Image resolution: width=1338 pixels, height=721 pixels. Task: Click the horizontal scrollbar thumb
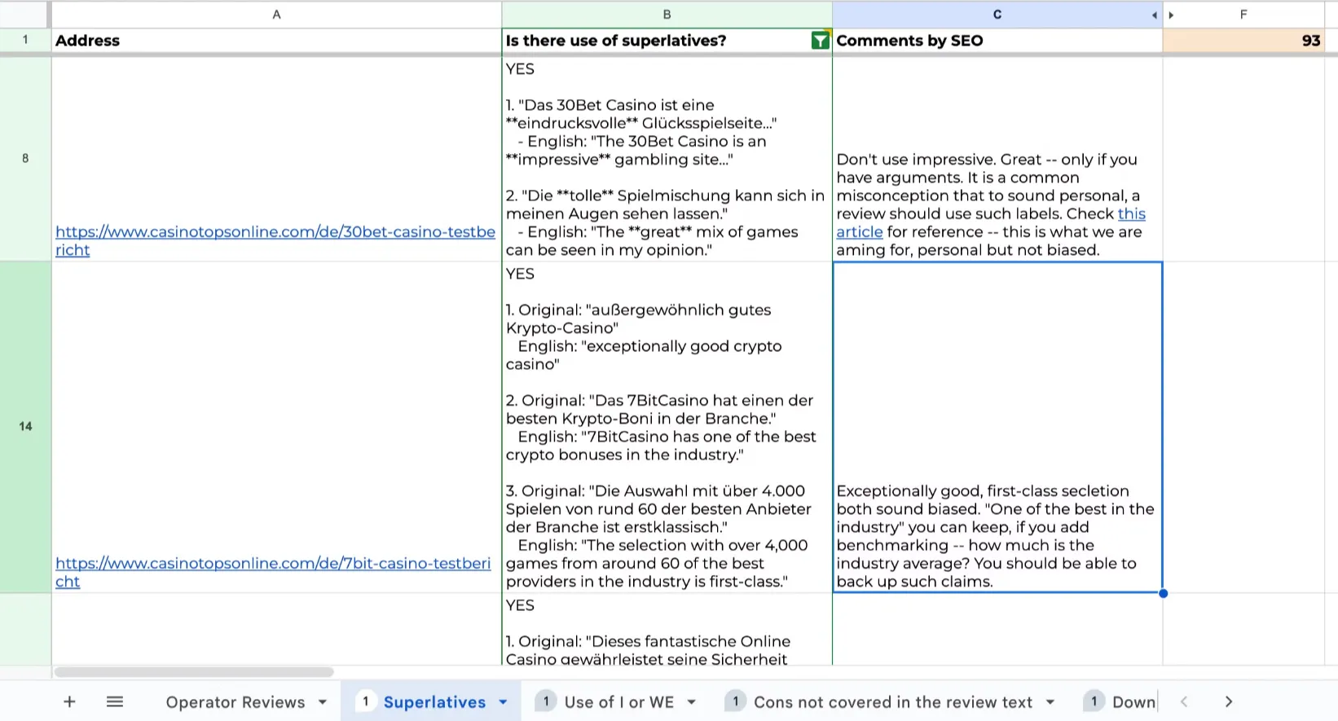click(x=194, y=672)
